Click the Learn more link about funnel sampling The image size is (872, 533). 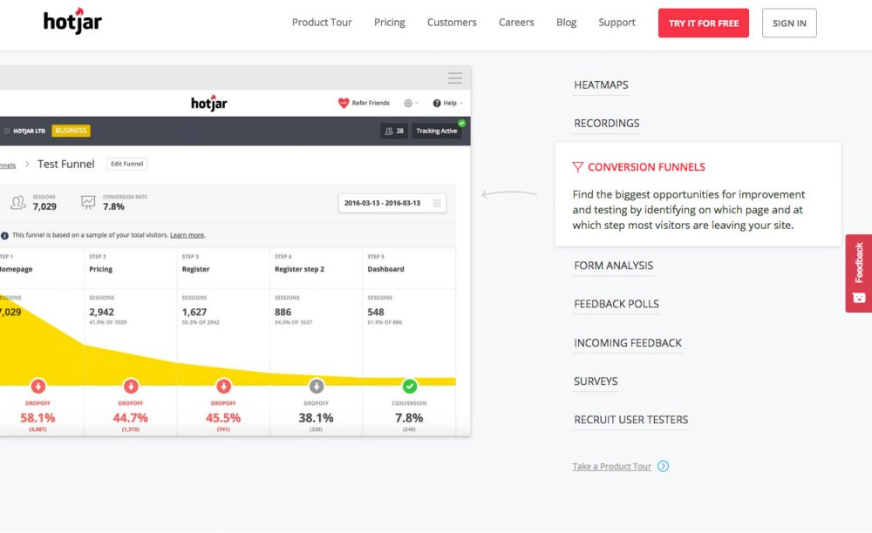coord(187,235)
